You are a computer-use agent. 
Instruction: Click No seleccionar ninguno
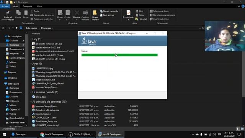coord(162,15)
